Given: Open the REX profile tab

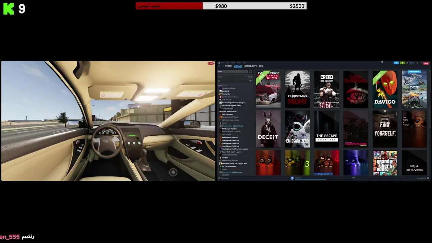Looking at the screenshot, I should point(261,66).
